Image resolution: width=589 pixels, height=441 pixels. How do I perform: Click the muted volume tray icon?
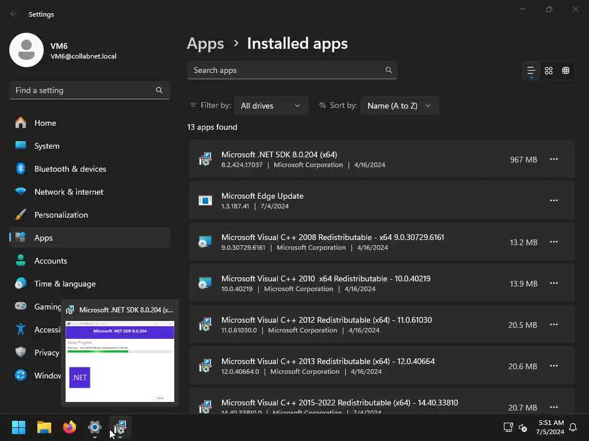(523, 427)
